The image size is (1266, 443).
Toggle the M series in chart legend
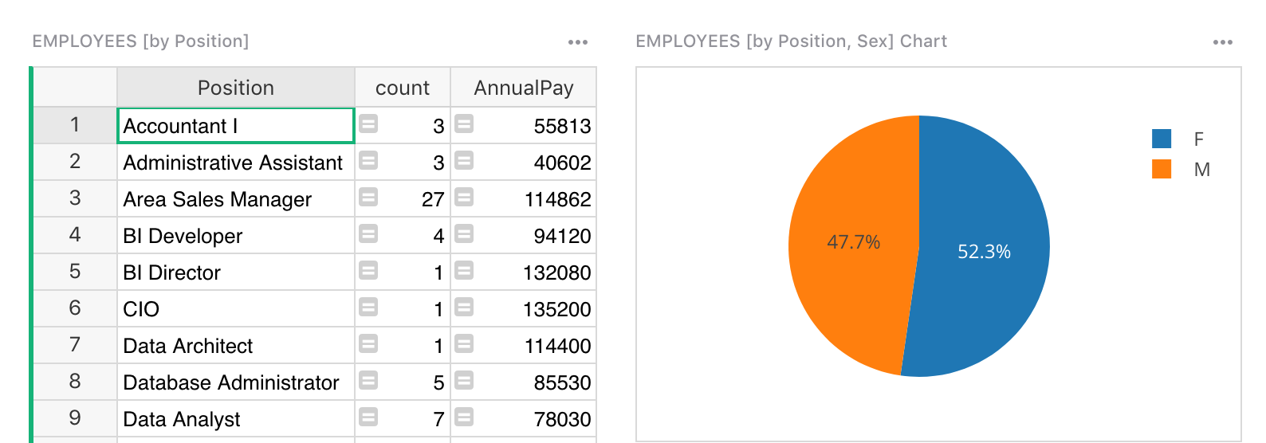[1180, 170]
